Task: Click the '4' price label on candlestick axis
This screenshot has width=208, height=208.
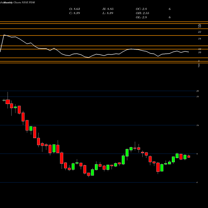Action: (197, 183)
